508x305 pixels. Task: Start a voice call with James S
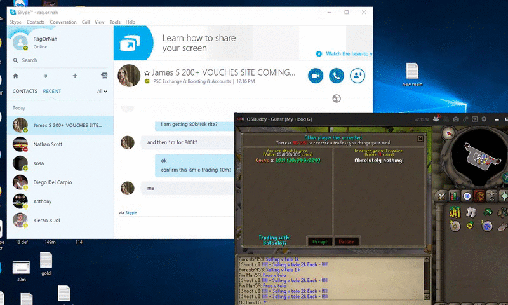[x=337, y=76]
